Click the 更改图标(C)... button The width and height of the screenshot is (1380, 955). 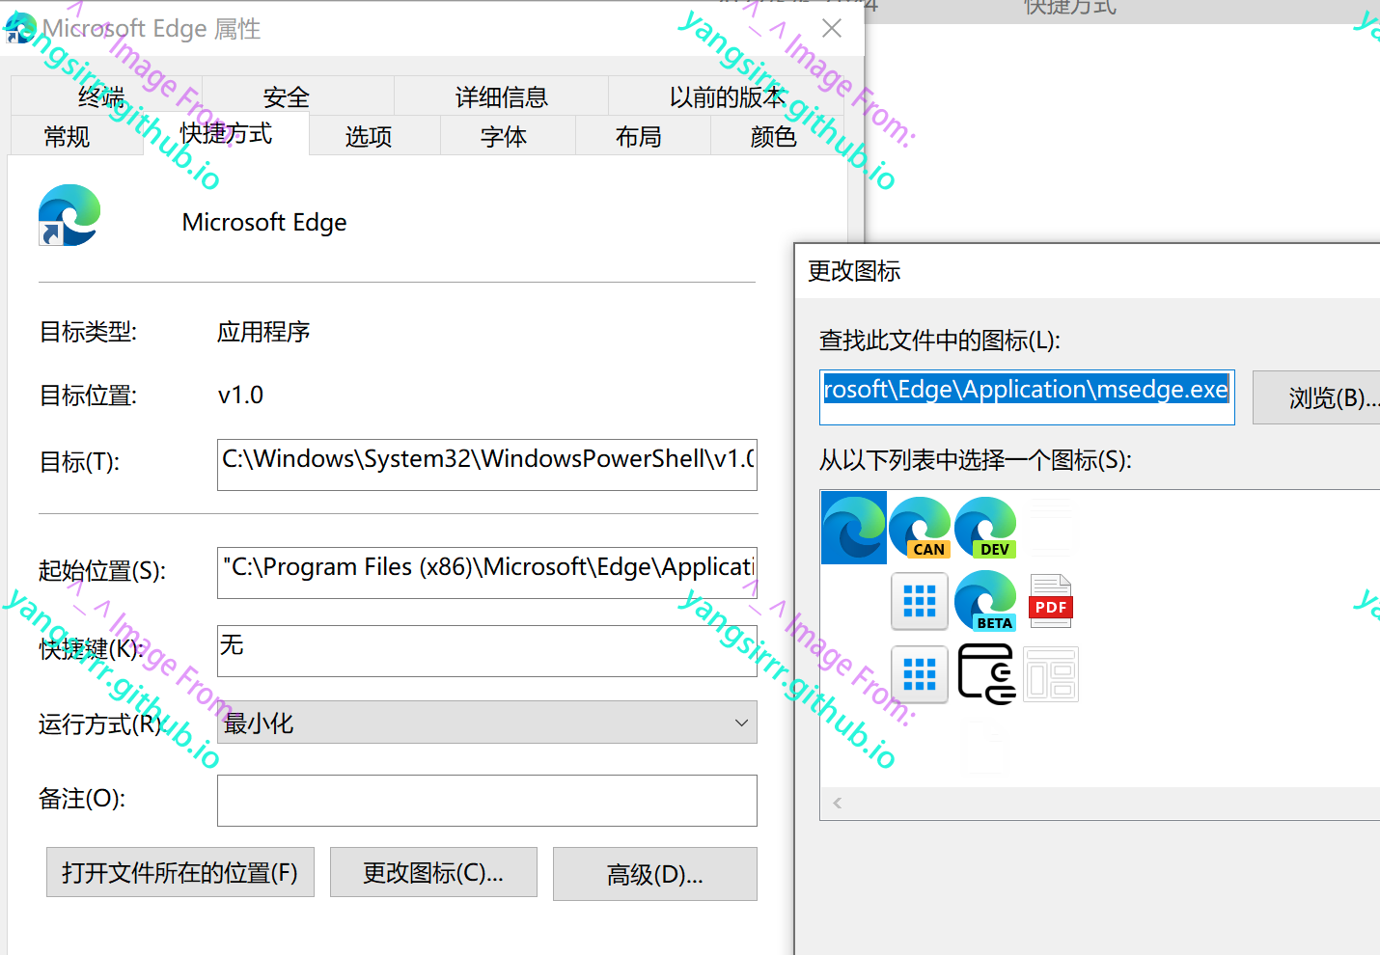click(x=433, y=872)
